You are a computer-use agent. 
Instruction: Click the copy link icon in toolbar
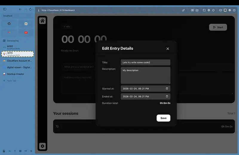(x=183, y=10)
